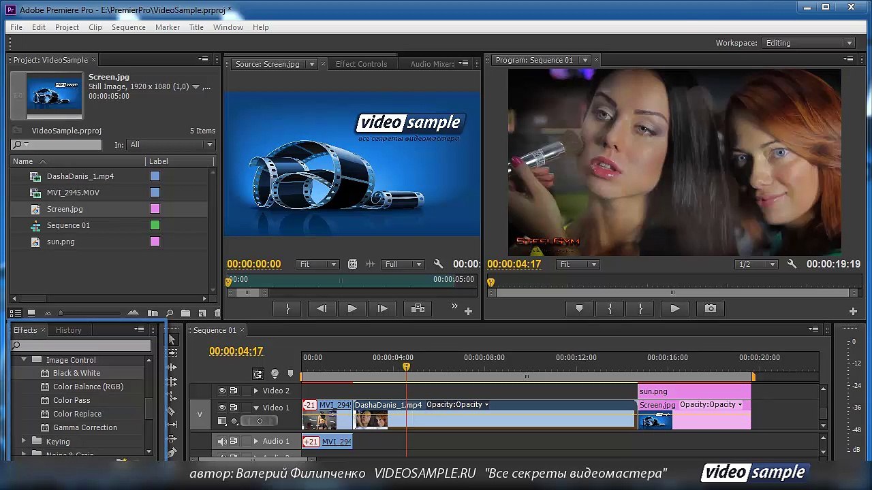Click Drag Video Only filmstrip icon in Source monitor
Screen dimensions: 872x490
tap(352, 264)
